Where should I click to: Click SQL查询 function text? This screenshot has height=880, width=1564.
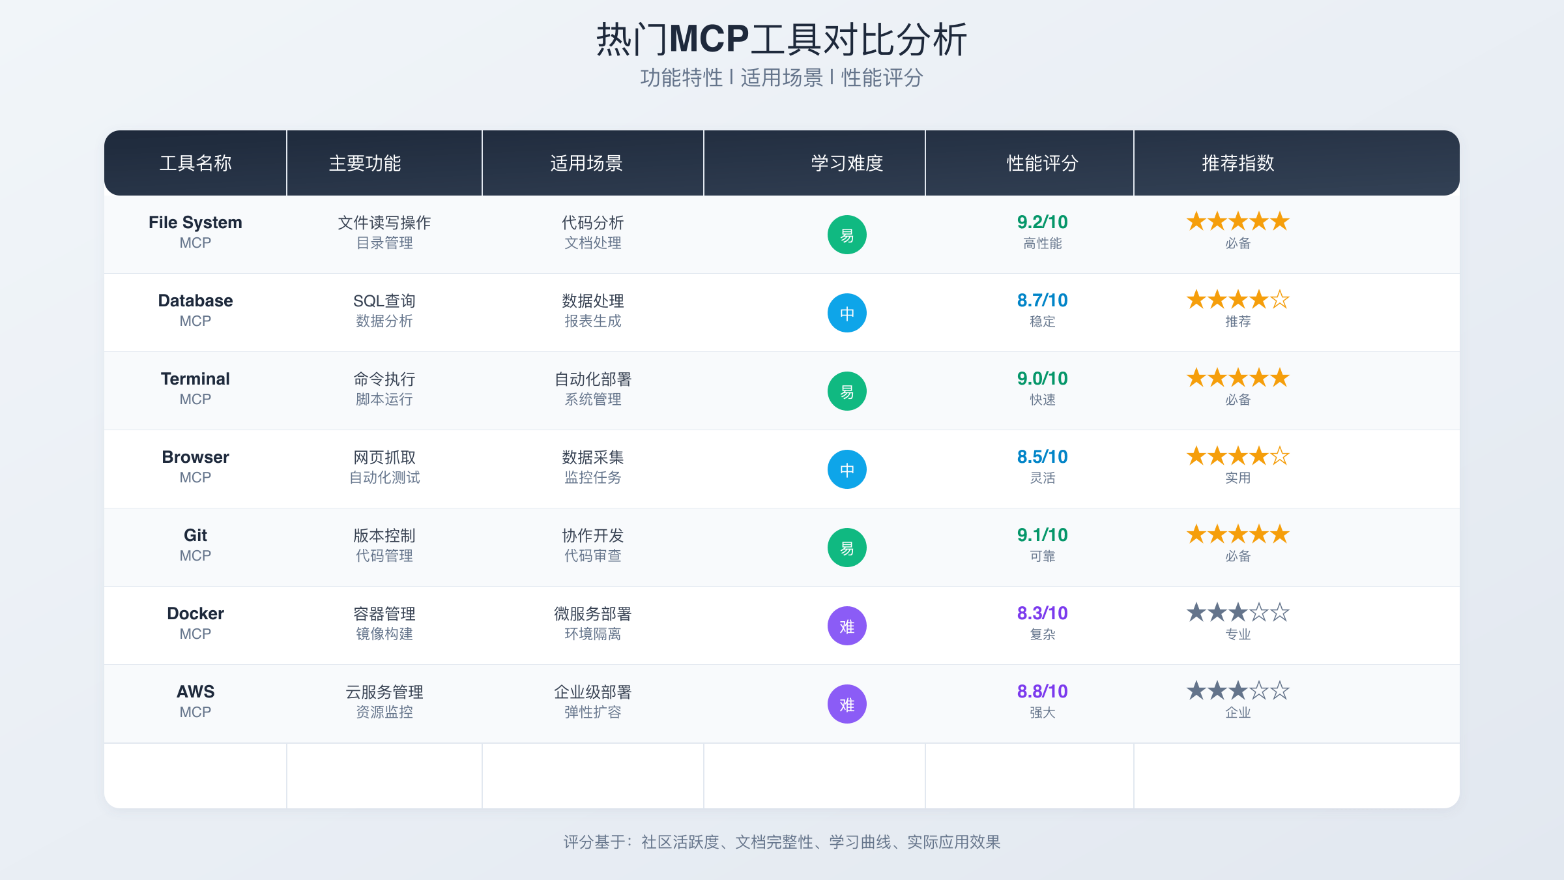coord(384,301)
